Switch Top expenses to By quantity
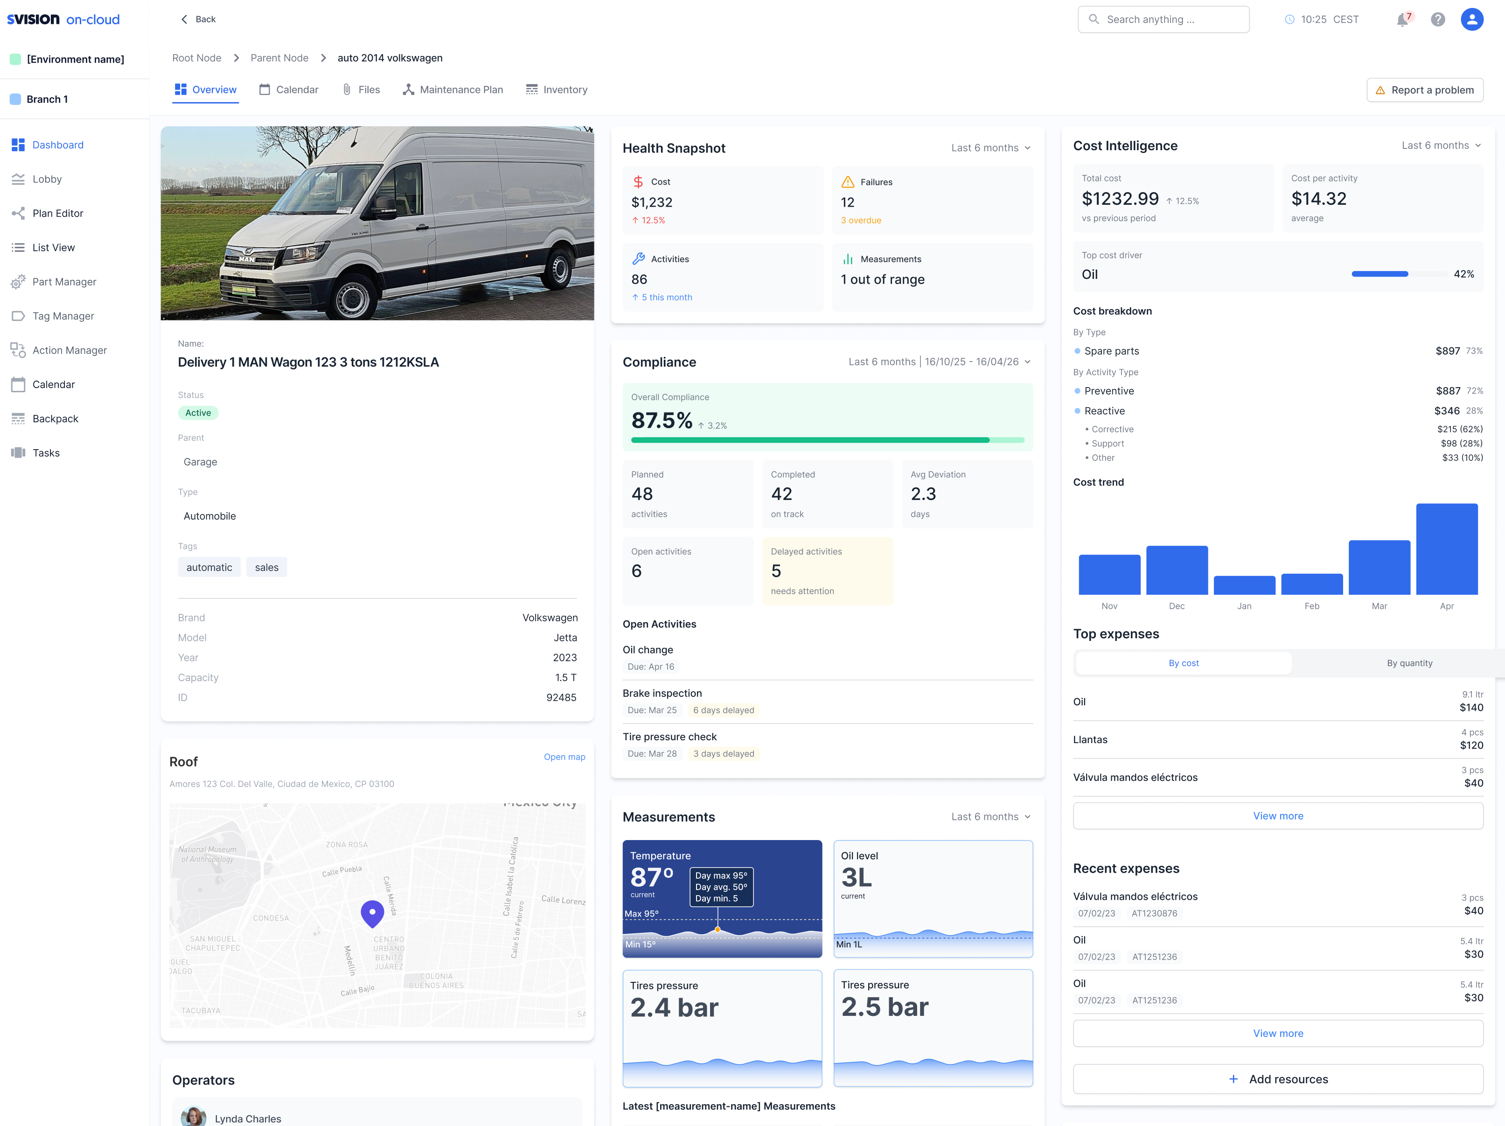This screenshot has height=1126, width=1505. click(x=1409, y=663)
